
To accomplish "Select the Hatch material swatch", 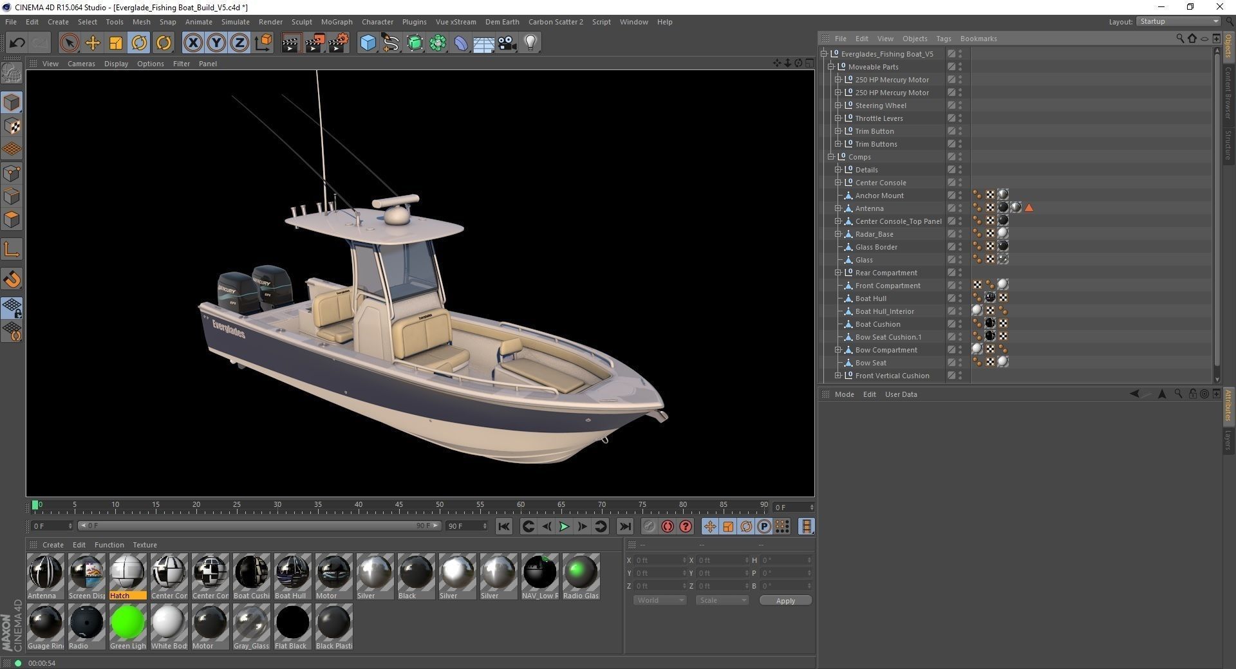I will click(127, 576).
